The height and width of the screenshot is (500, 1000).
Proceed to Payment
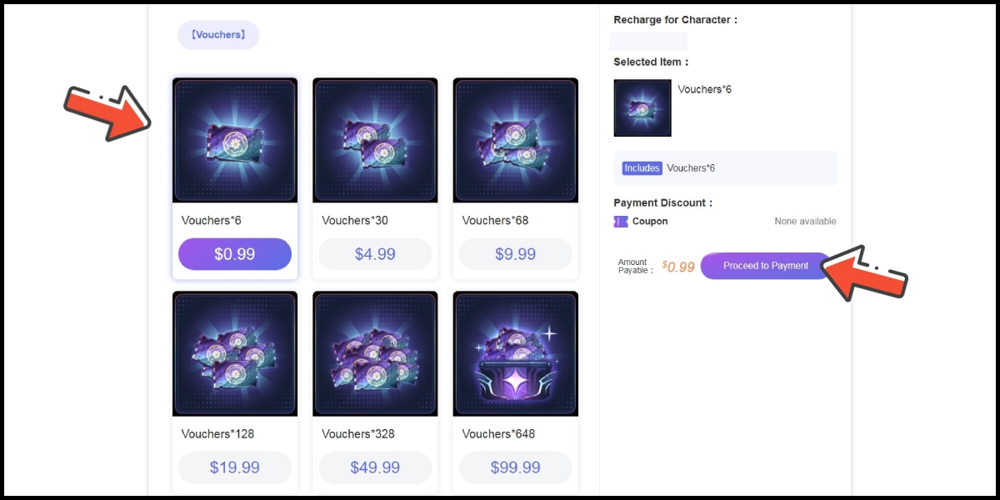click(765, 266)
